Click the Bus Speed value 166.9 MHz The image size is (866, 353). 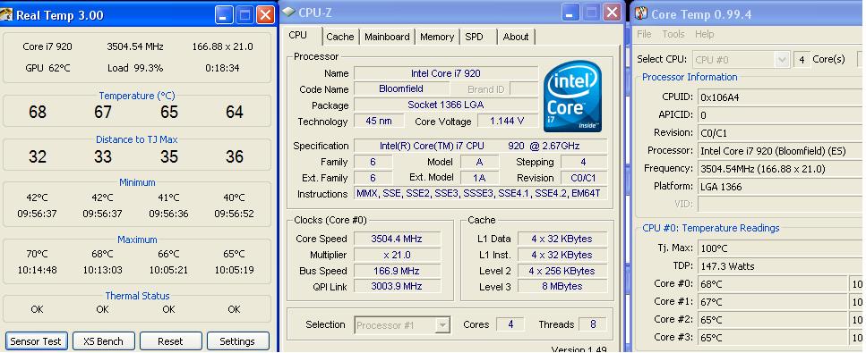[397, 271]
